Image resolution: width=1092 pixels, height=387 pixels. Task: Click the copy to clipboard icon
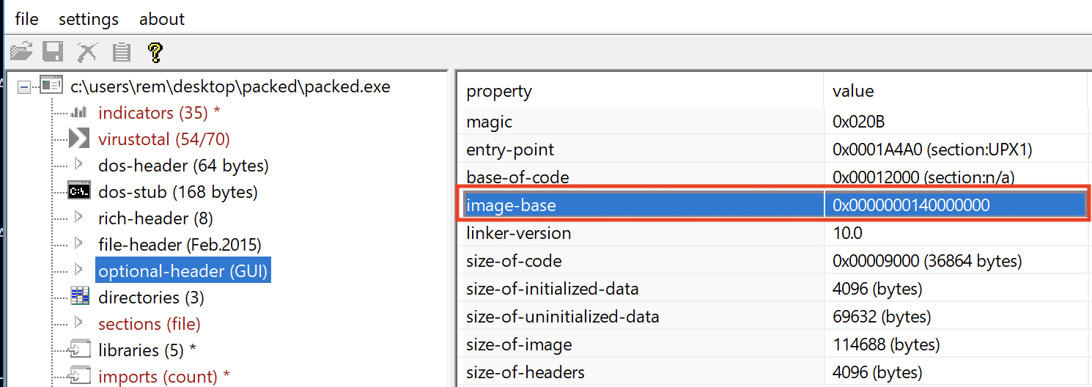coord(121,52)
